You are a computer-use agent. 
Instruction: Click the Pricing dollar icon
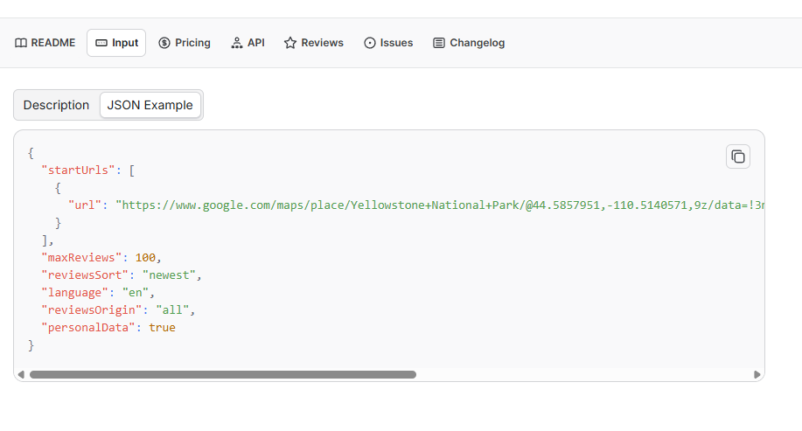pyautogui.click(x=164, y=43)
